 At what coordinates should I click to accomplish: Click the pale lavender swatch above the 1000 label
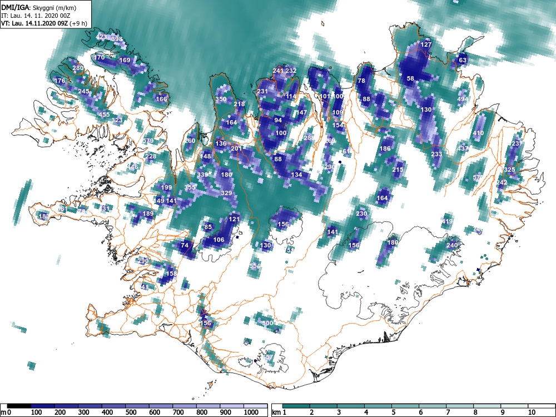click(255, 406)
